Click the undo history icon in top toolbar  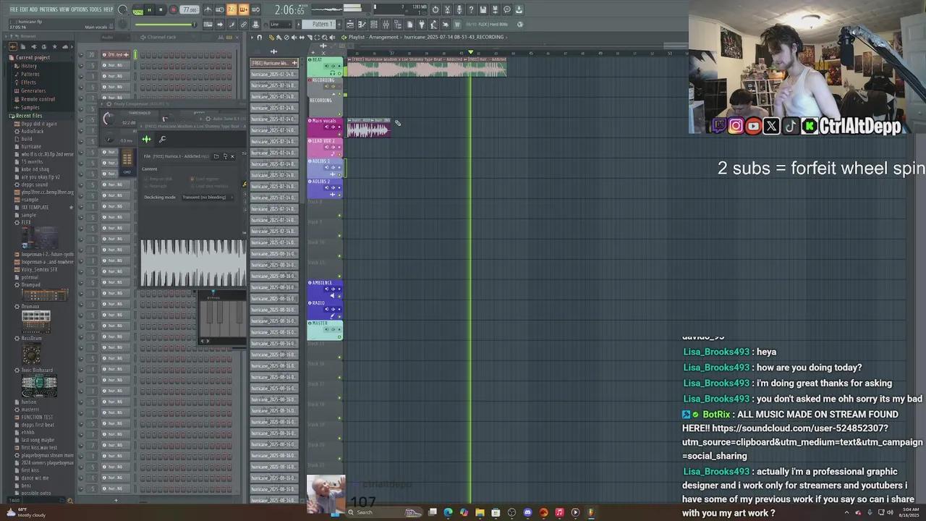[436, 9]
